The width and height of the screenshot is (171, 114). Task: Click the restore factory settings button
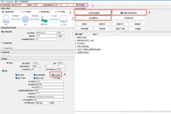tap(120, 29)
